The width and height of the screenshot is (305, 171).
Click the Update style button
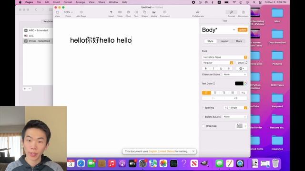[243, 30]
